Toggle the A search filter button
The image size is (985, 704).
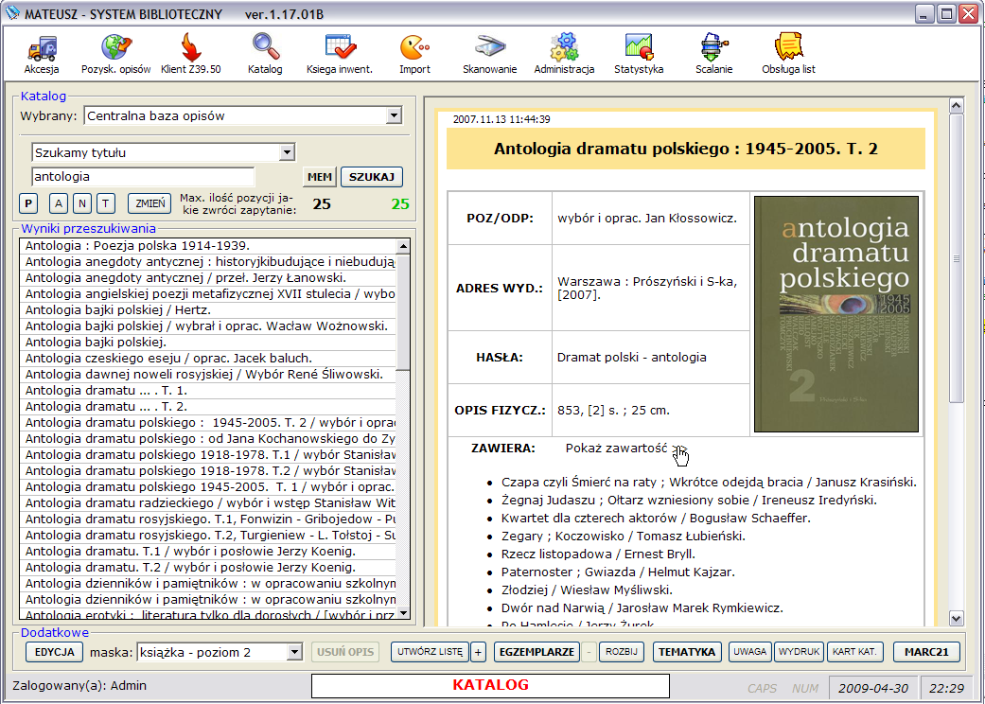pos(58,202)
